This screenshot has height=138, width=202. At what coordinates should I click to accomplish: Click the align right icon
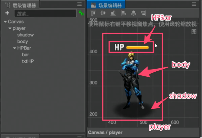coord(144,13)
